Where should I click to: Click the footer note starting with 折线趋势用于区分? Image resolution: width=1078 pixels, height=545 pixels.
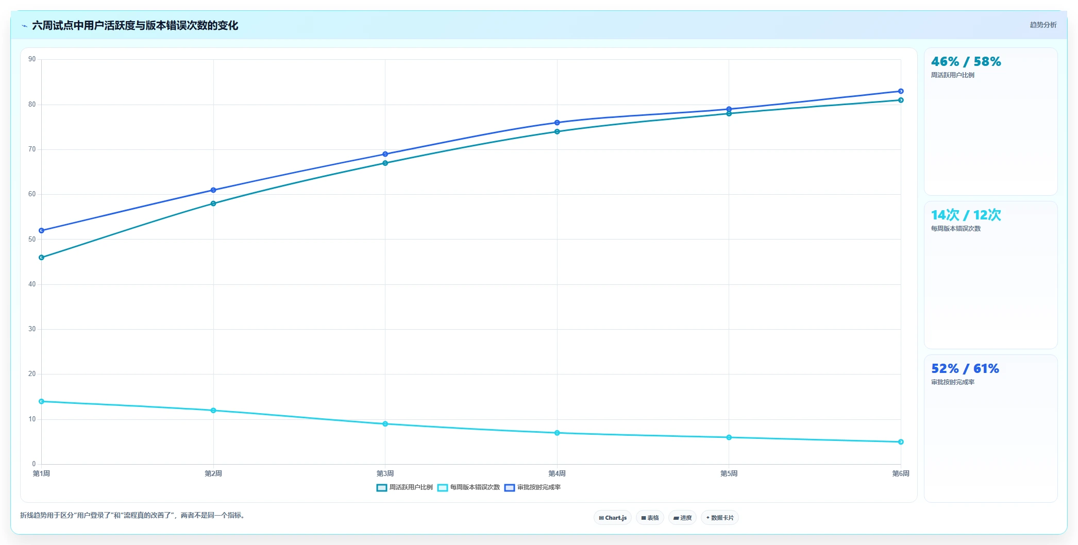coord(133,515)
